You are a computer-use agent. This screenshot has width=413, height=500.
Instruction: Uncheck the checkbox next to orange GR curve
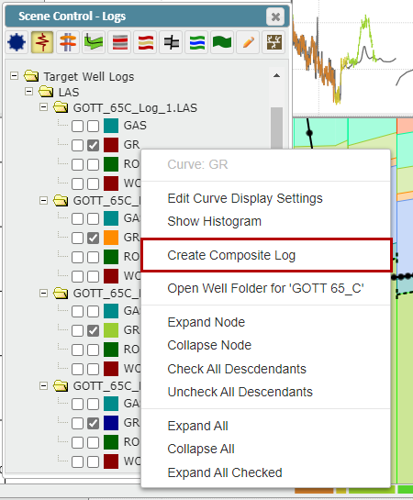point(93,238)
